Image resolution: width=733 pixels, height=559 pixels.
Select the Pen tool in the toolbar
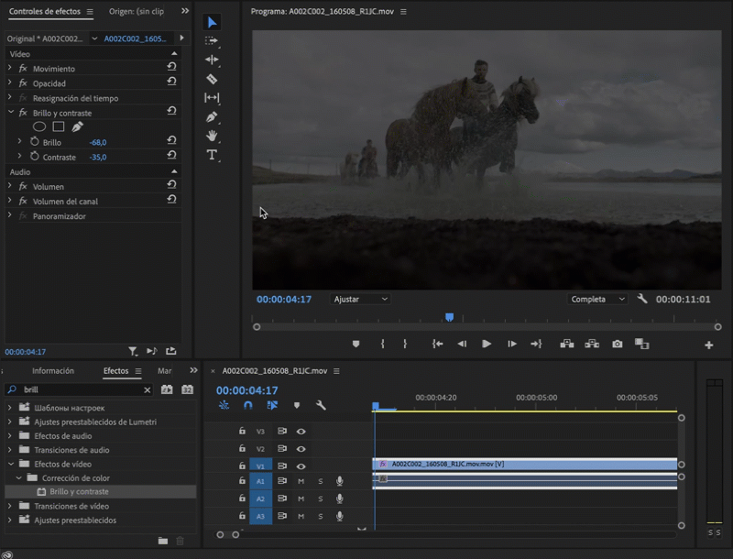(x=212, y=117)
